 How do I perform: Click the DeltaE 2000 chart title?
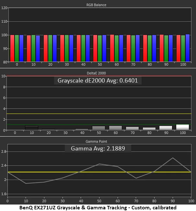coord(98,73)
